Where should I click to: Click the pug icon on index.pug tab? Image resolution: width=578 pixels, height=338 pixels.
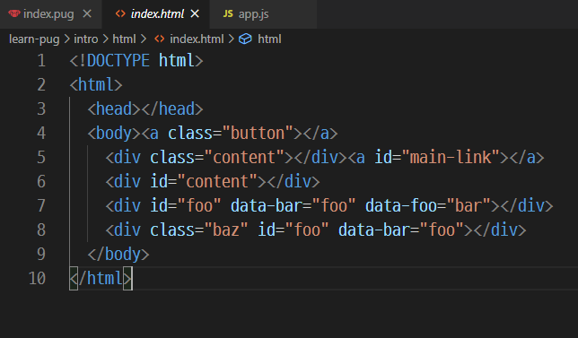[x=14, y=14]
